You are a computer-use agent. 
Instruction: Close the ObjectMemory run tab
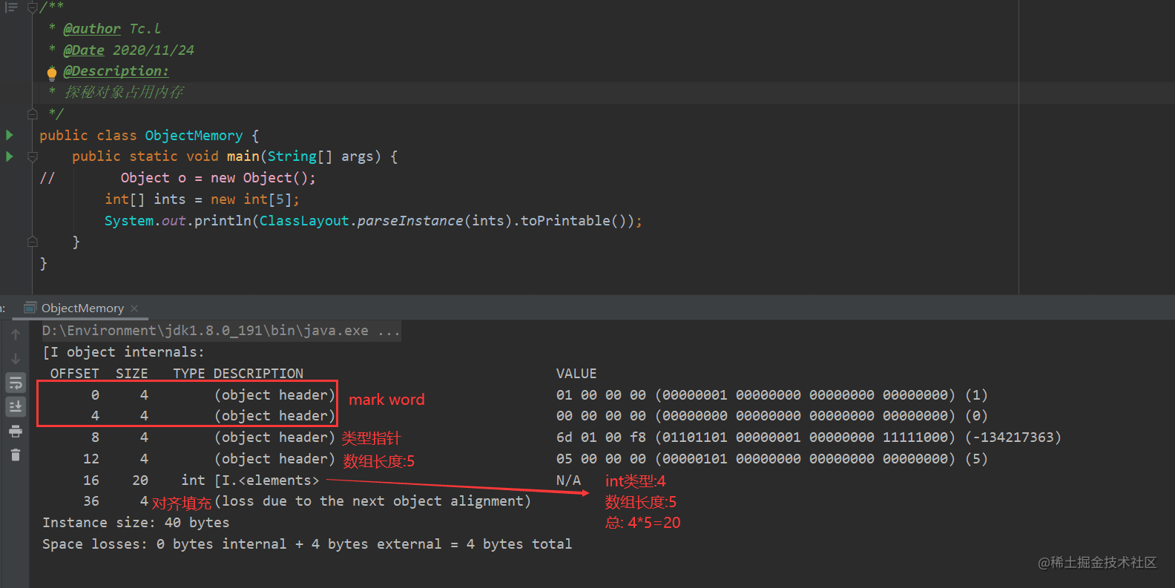click(x=134, y=308)
